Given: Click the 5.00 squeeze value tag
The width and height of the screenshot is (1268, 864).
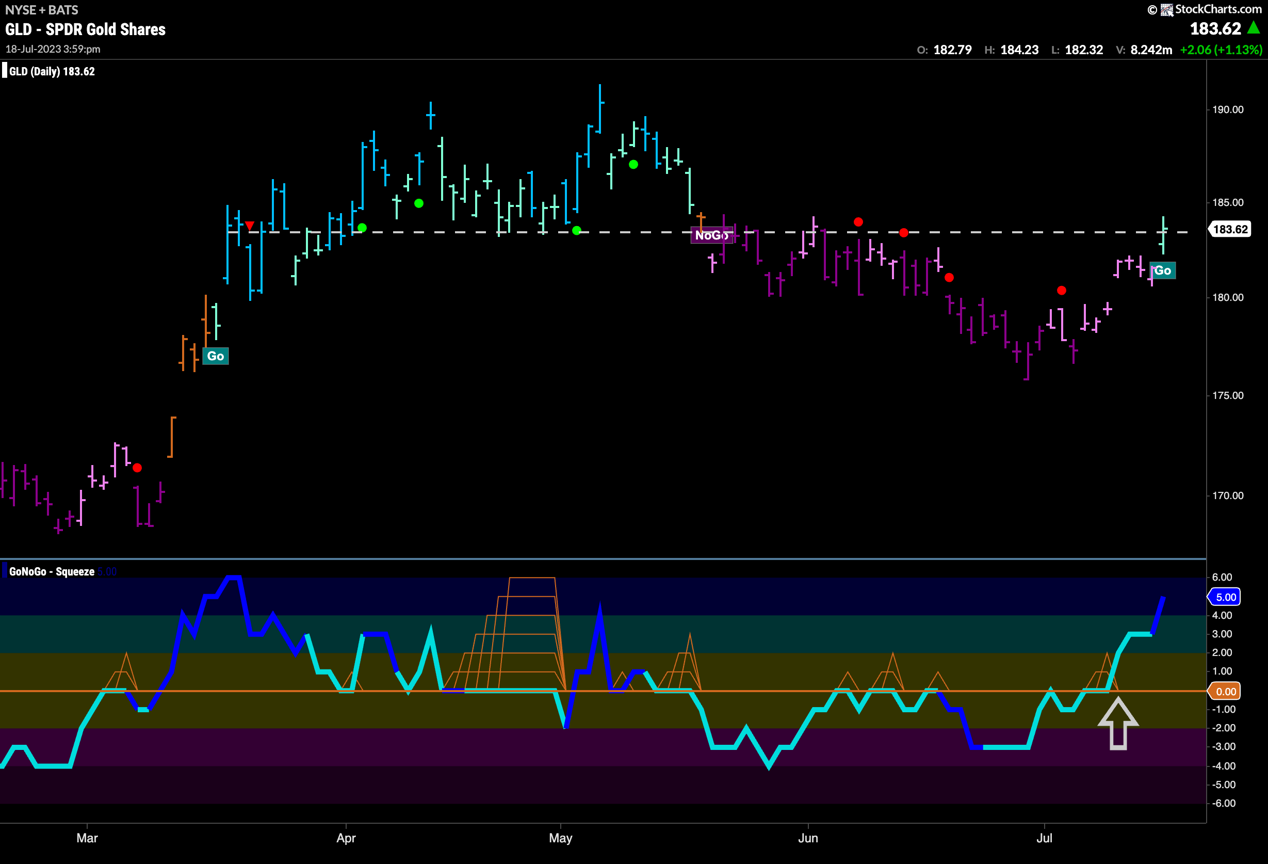Looking at the screenshot, I should (x=1225, y=597).
